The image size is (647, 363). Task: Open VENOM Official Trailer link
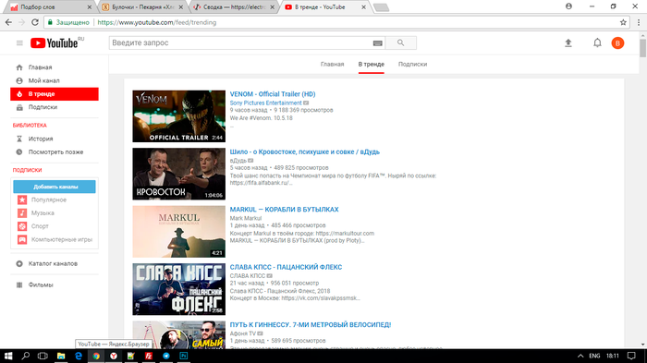[x=273, y=94]
